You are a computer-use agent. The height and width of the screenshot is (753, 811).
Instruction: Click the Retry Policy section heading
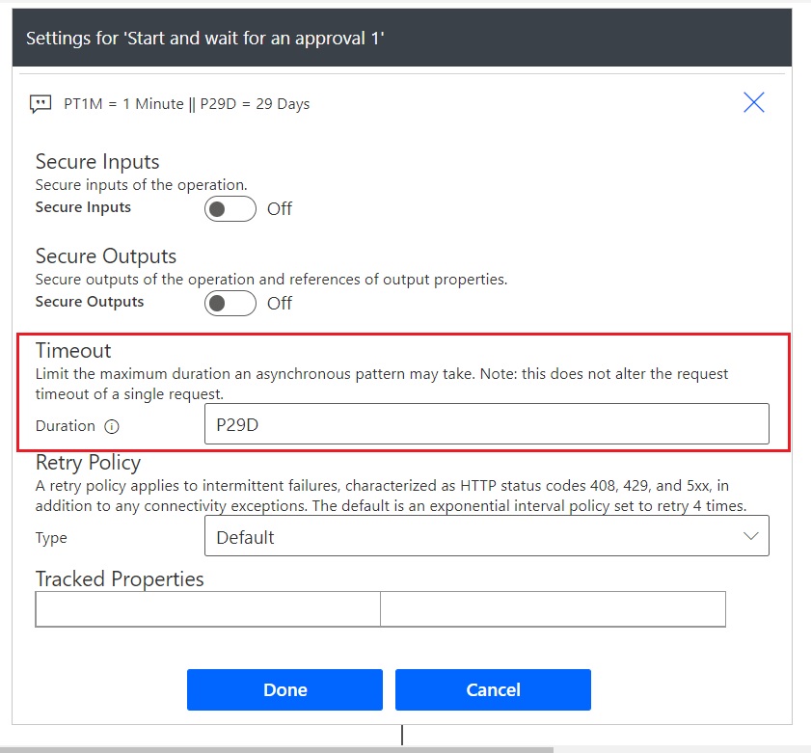point(88,462)
